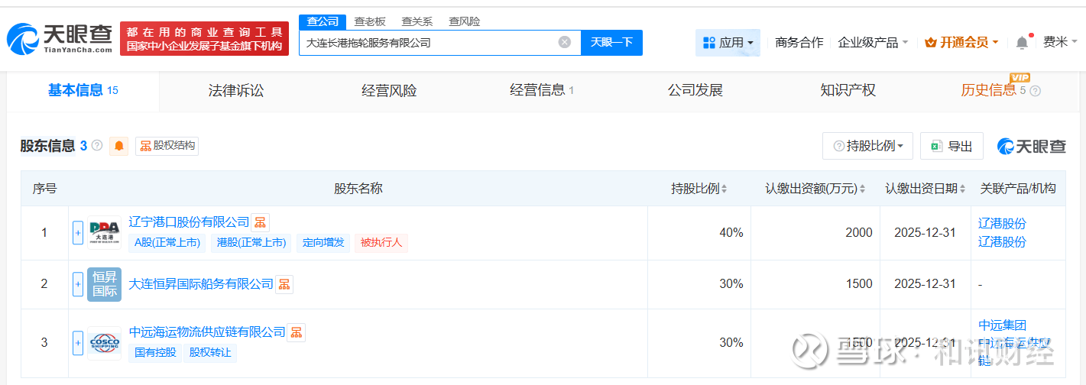Click the 导出 export button
This screenshot has height=385, width=1086.
[x=951, y=146]
